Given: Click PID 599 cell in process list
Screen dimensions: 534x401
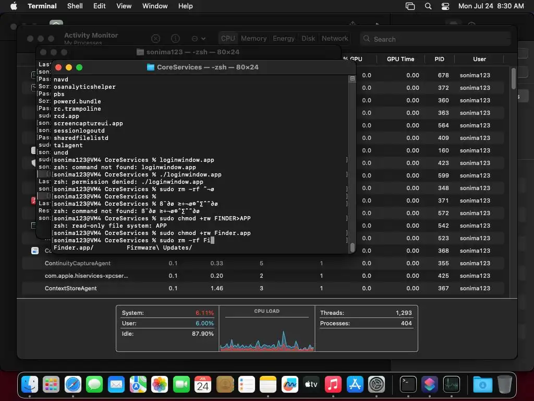Looking at the screenshot, I should [443, 175].
